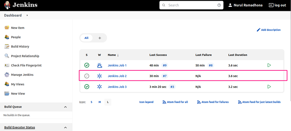
Task: Select large icon size L
Action: point(108,102)
